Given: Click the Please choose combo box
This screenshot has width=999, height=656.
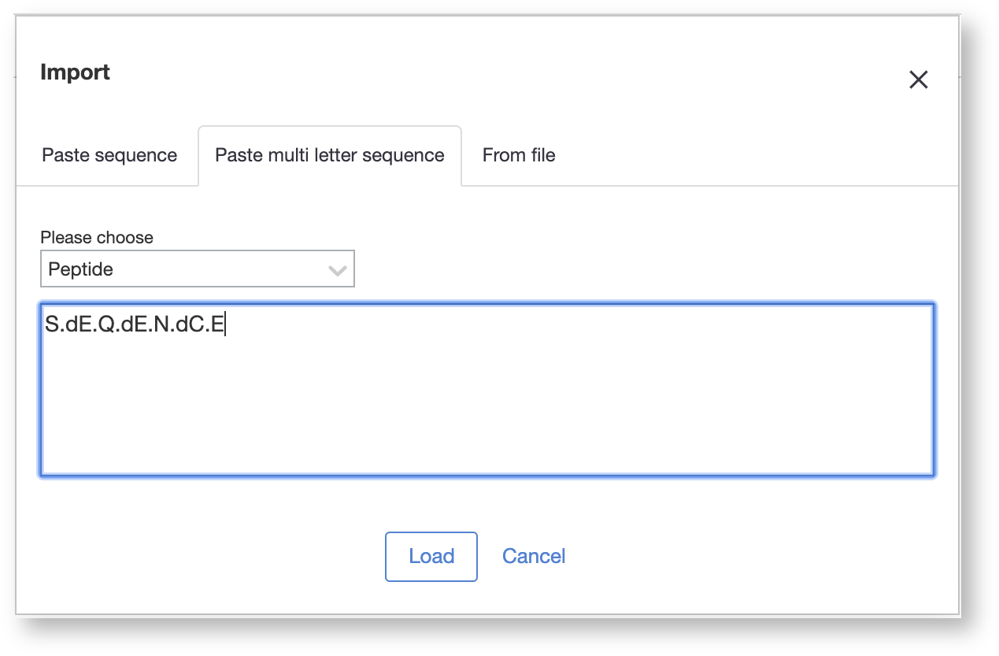Looking at the screenshot, I should [x=197, y=269].
